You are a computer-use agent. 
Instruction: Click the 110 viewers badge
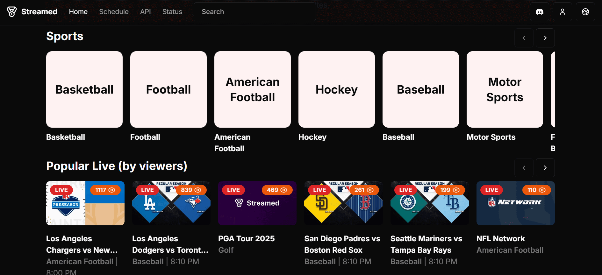[536, 190]
